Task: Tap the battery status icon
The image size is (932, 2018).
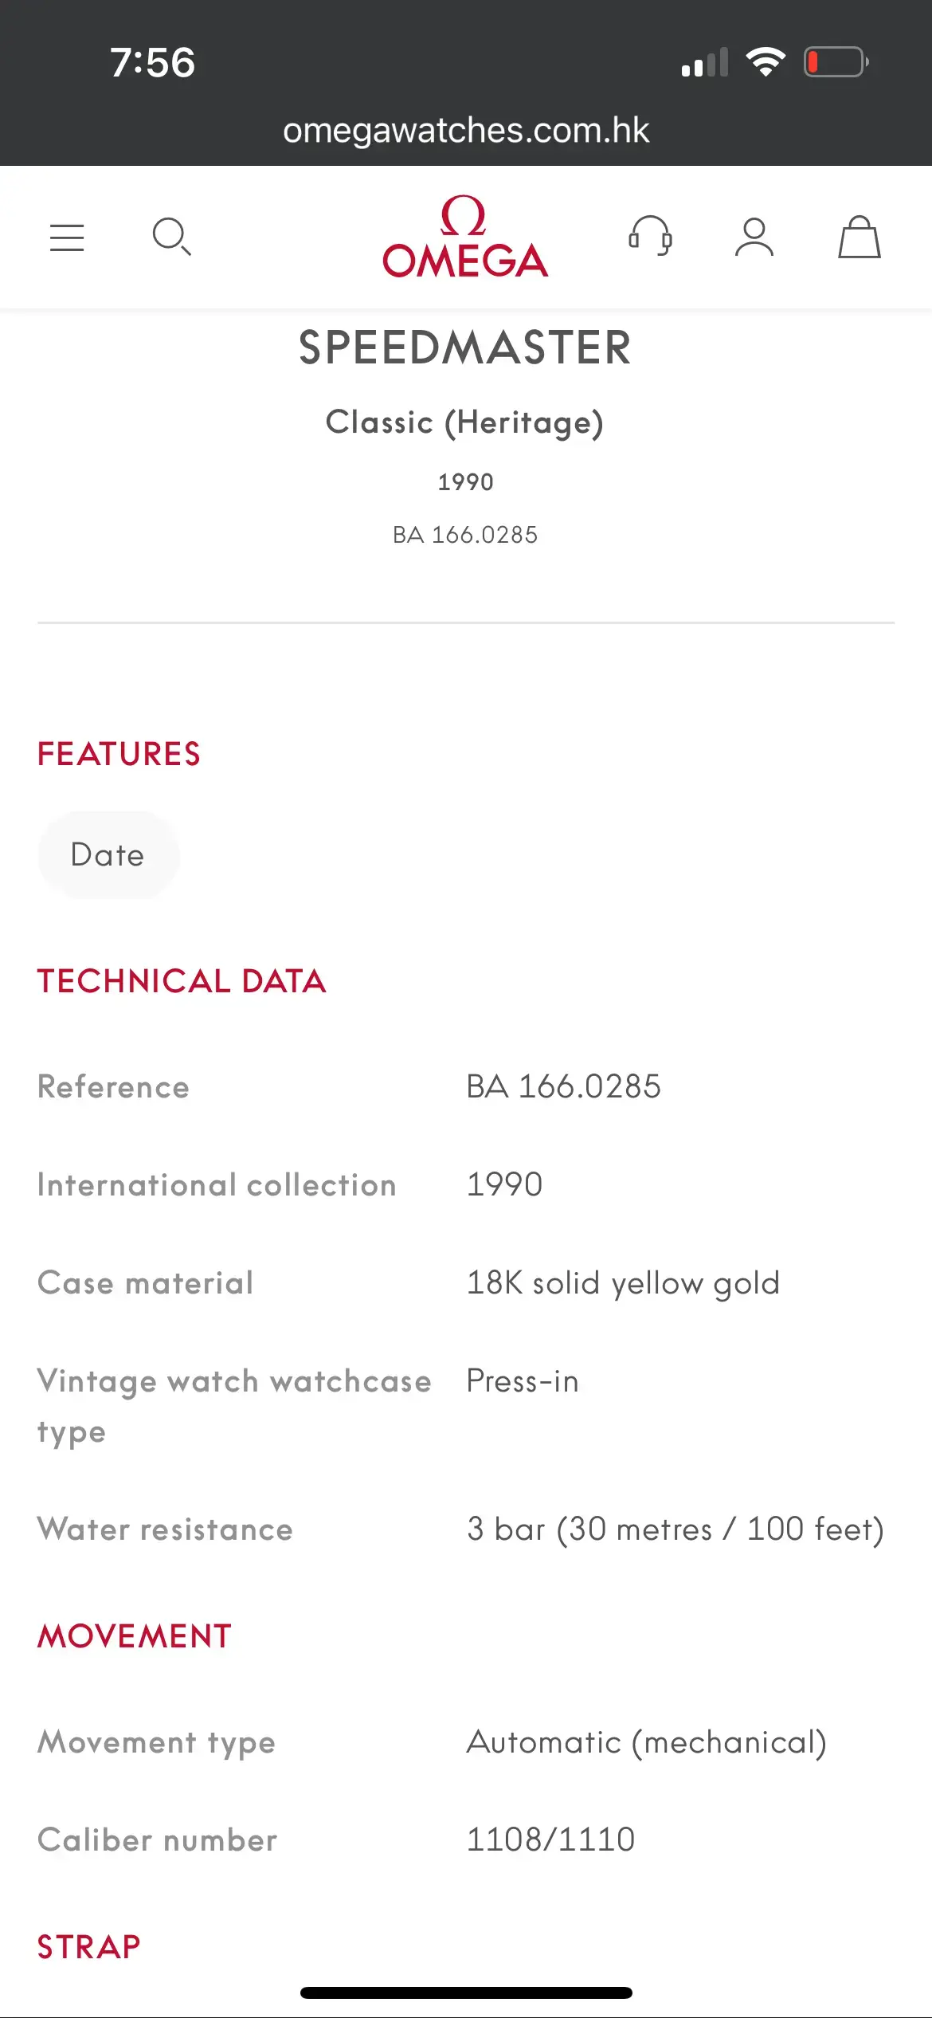Action: [836, 62]
